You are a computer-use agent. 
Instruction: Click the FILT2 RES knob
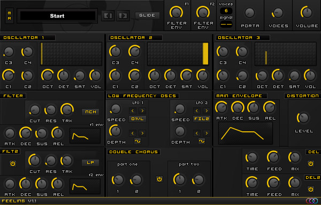(51, 161)
